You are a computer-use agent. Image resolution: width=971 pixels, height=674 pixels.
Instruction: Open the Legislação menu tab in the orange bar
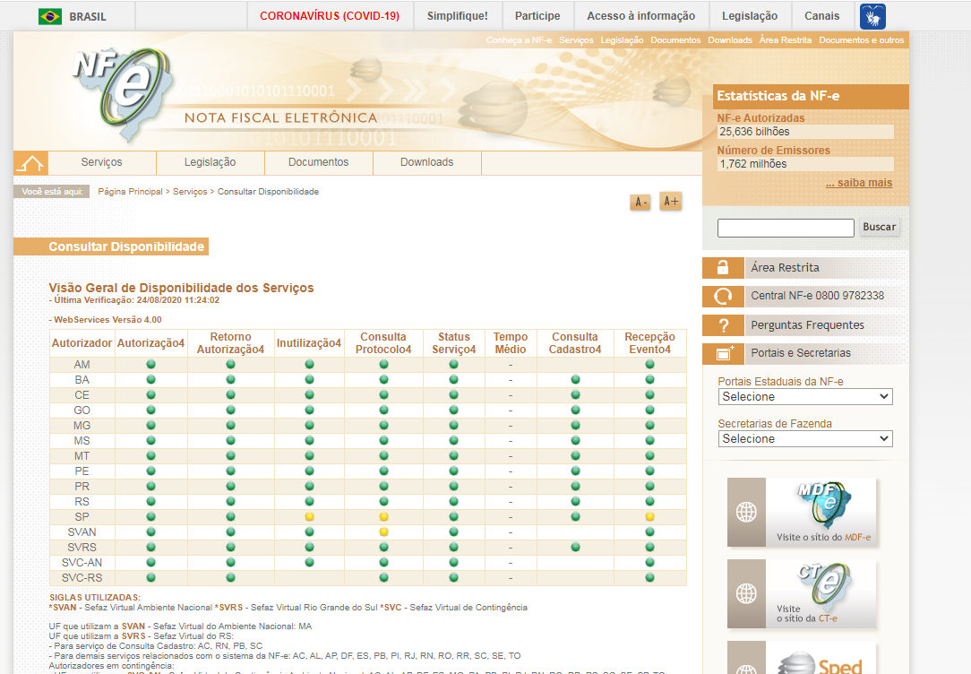click(210, 162)
